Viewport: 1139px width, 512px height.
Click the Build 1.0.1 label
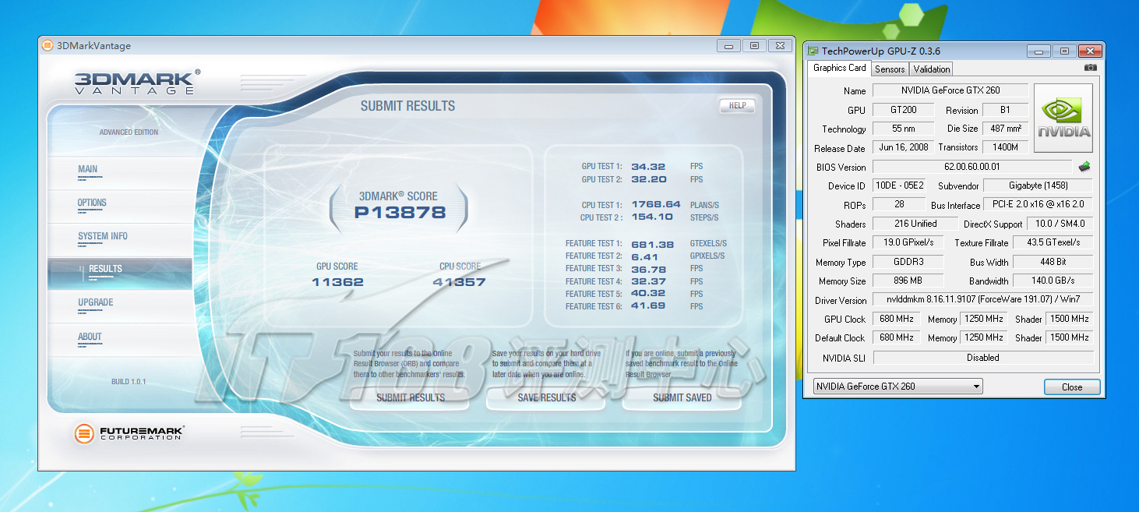tap(129, 382)
